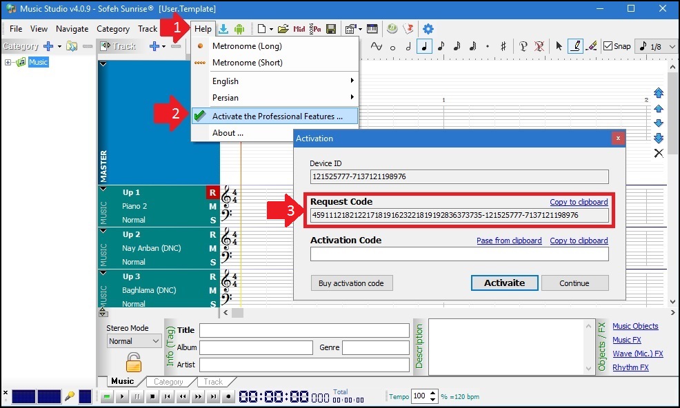The width and height of the screenshot is (680, 408).
Task: Open the Music FX link
Action: pyautogui.click(x=627, y=340)
